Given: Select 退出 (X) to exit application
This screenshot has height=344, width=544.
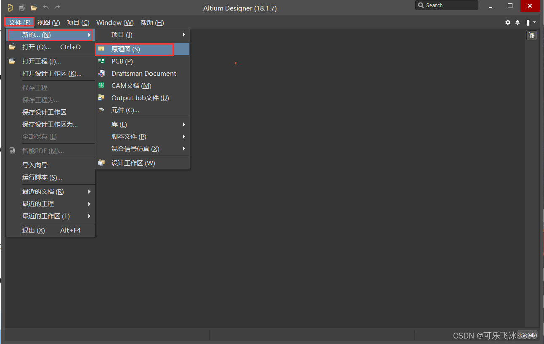Looking at the screenshot, I should 33,230.
